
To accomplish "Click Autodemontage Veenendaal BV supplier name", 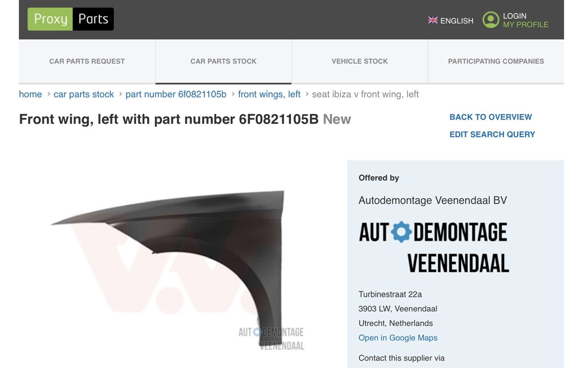I will (433, 201).
